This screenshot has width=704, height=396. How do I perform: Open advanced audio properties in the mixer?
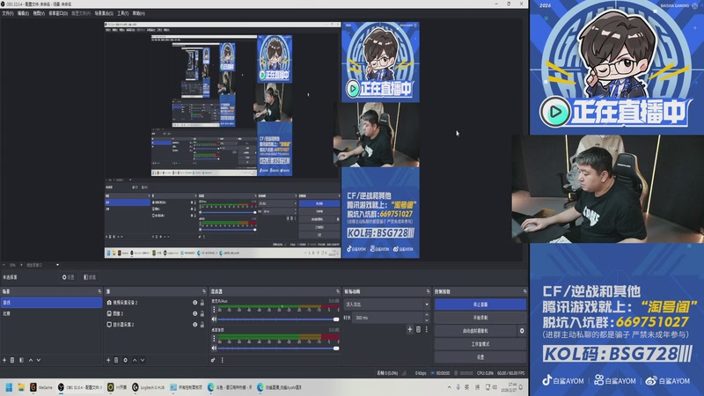(213, 360)
